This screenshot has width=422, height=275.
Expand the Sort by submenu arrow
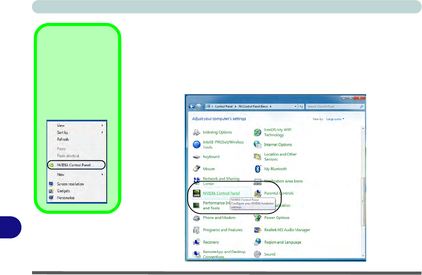tap(102, 132)
